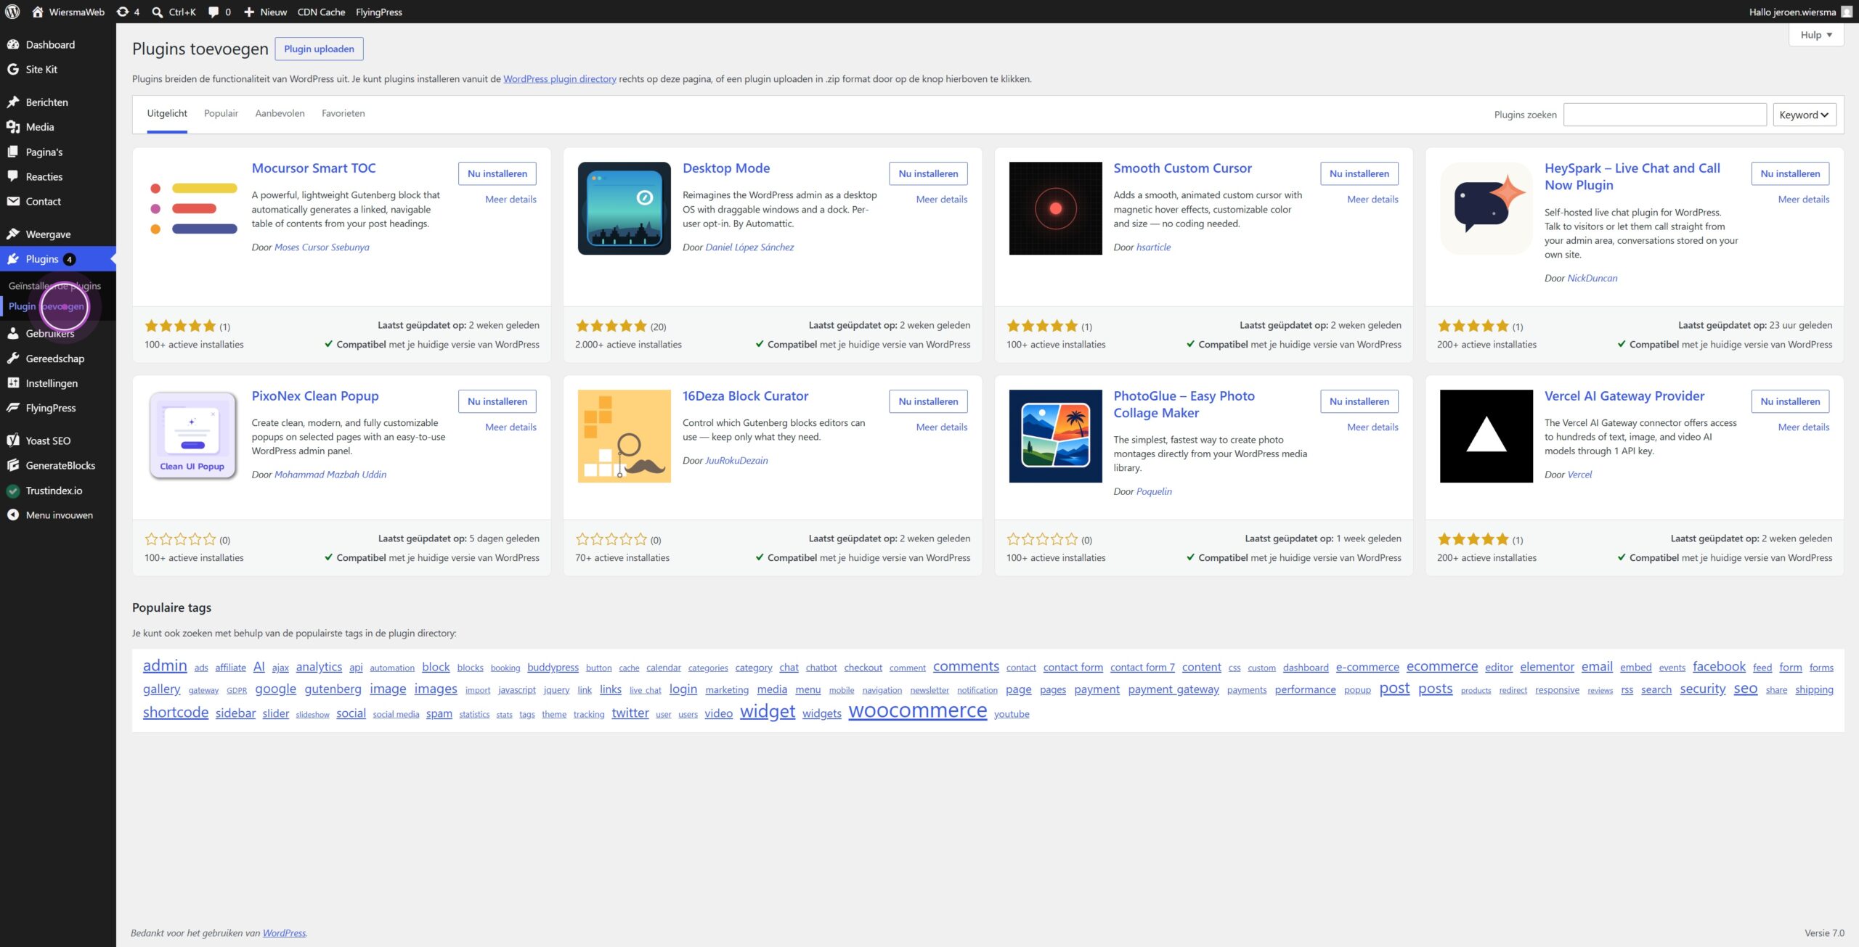Open the Smooth Custom Cursor title link
Viewport: 1859px width, 947px height.
(1182, 168)
